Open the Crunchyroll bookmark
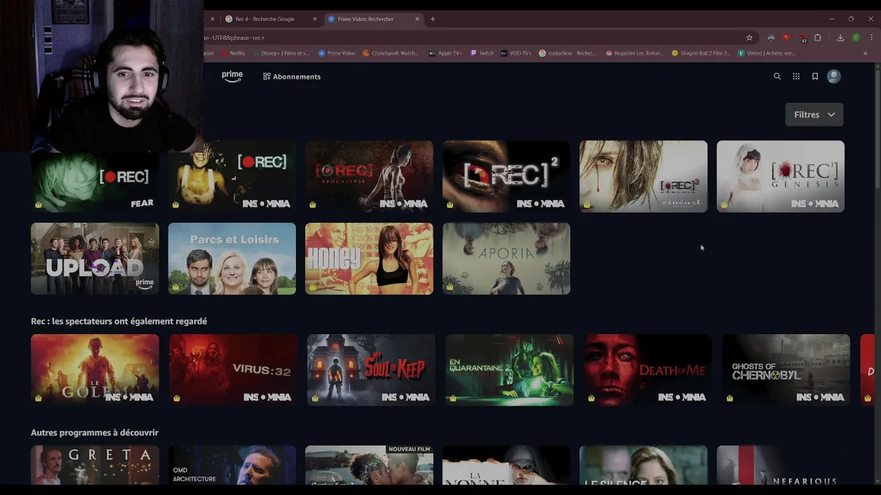Viewport: 881px width, 495px height. (x=390, y=53)
